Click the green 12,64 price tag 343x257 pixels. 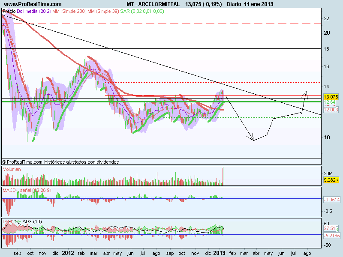[330, 102]
